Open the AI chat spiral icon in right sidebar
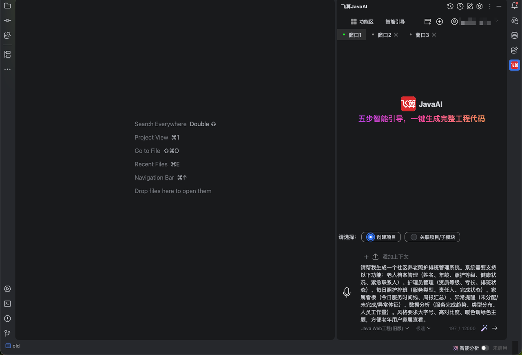This screenshot has height=355, width=522. point(515,21)
